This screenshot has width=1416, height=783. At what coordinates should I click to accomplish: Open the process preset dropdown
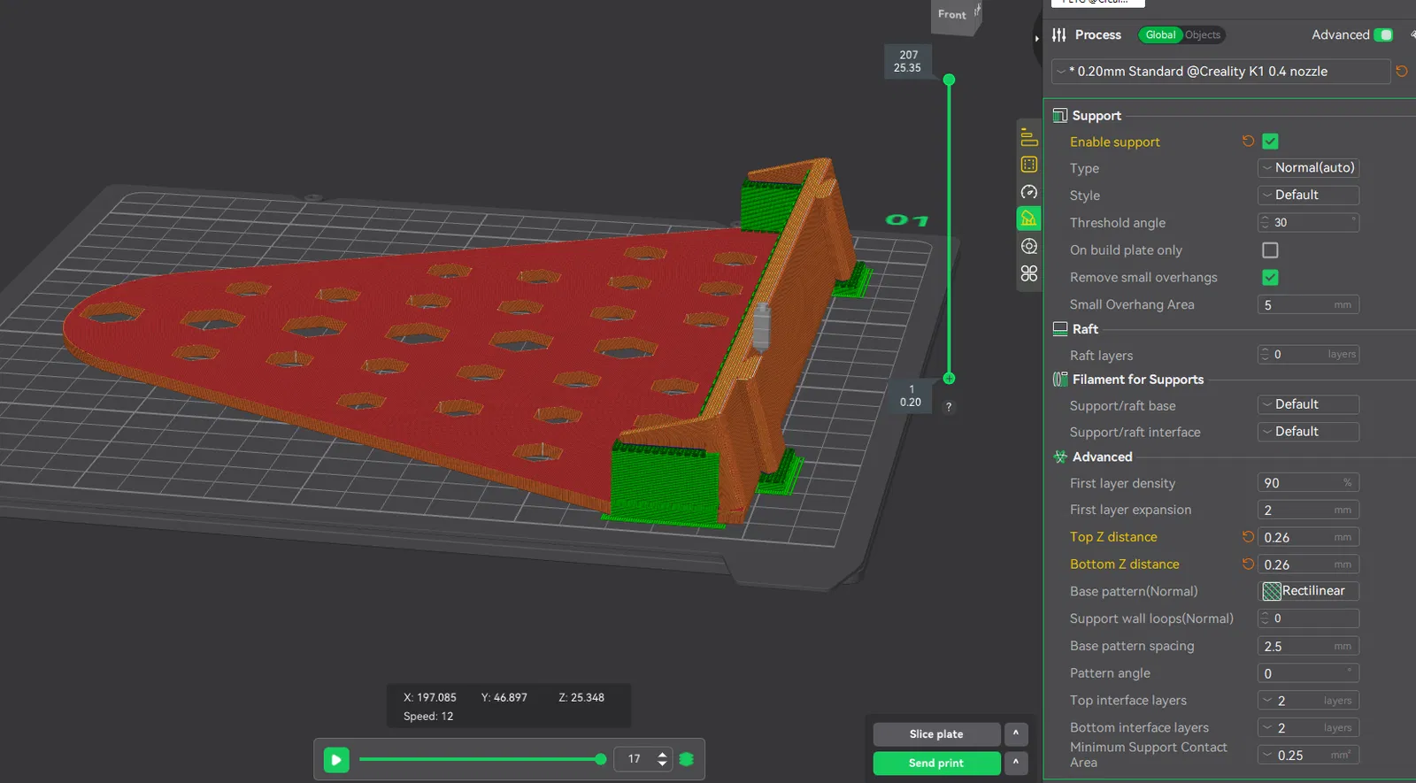pyautogui.click(x=1221, y=72)
